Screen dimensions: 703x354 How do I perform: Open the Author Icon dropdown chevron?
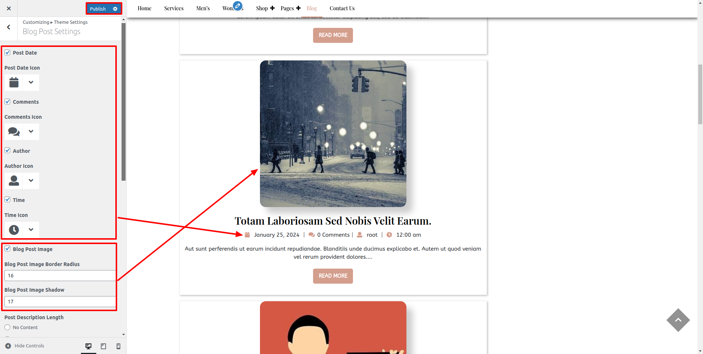pos(31,181)
